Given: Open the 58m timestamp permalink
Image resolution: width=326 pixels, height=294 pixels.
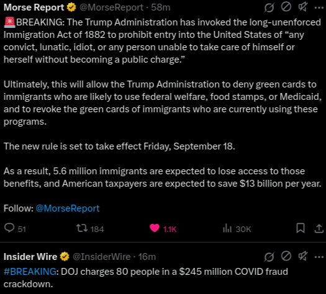Looking at the screenshot, I should click(x=160, y=7).
